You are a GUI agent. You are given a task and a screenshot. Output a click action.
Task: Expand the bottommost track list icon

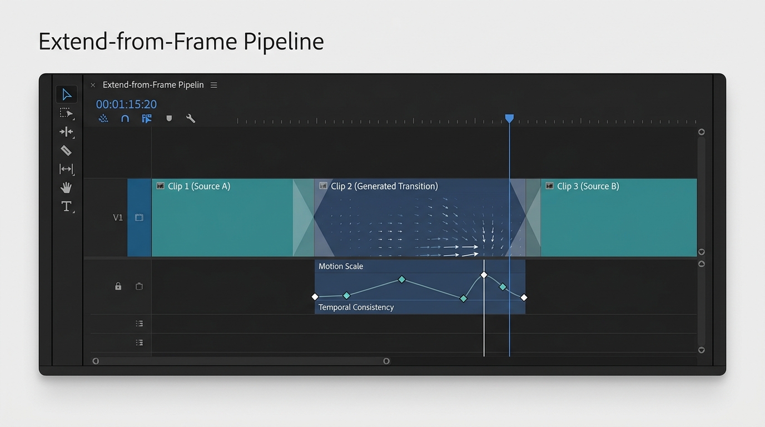point(139,342)
